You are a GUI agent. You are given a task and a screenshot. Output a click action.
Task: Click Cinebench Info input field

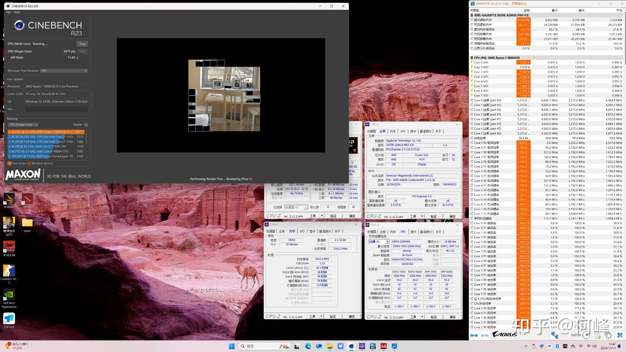pyautogui.click(x=56, y=109)
